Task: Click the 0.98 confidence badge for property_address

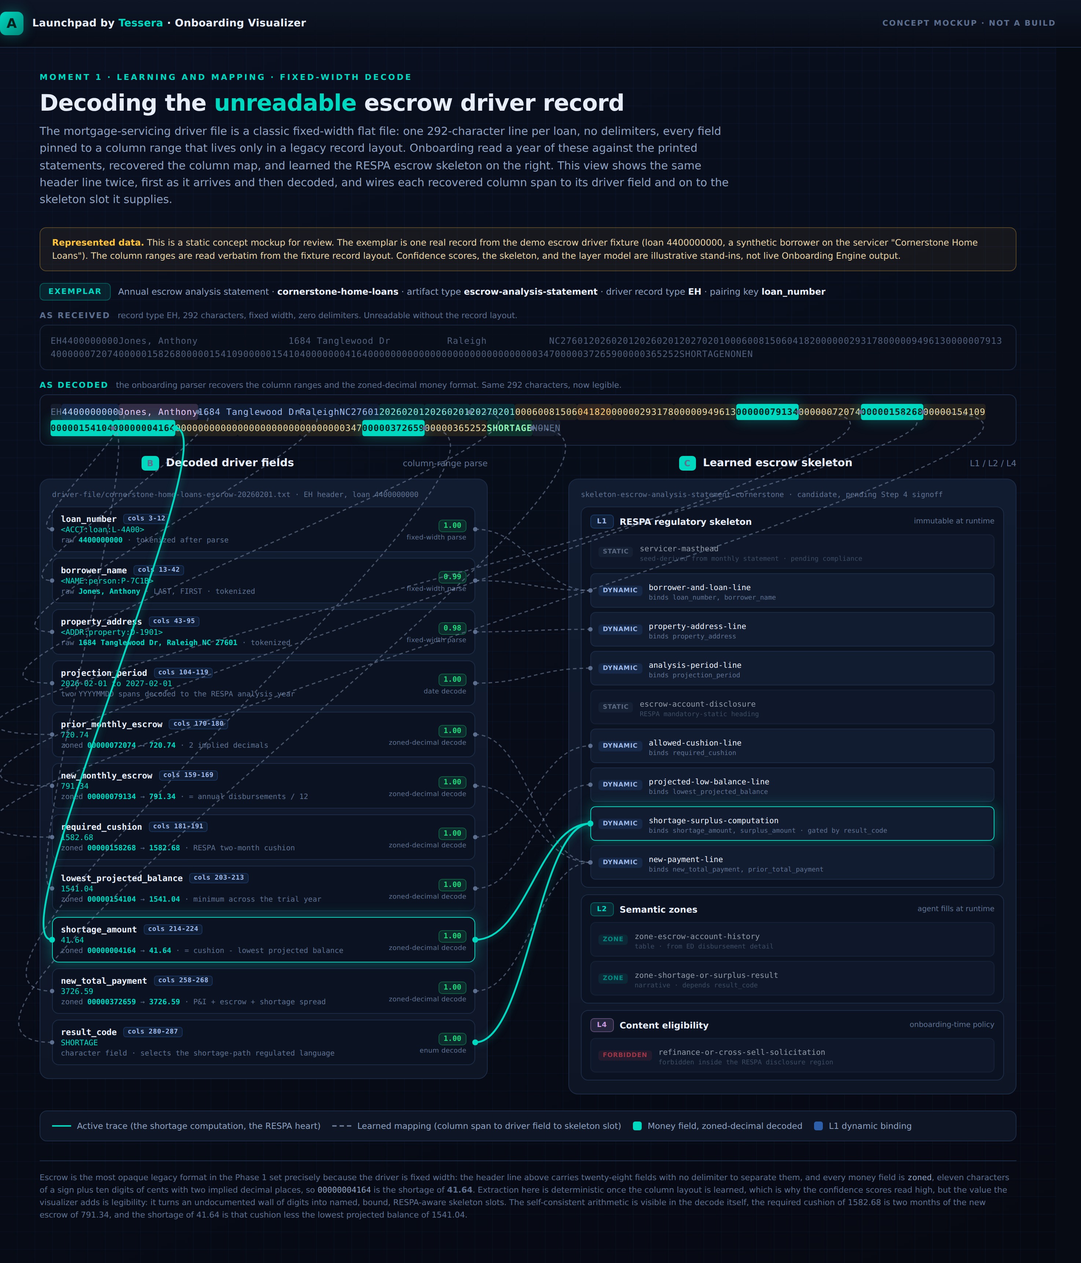Action: tap(452, 628)
